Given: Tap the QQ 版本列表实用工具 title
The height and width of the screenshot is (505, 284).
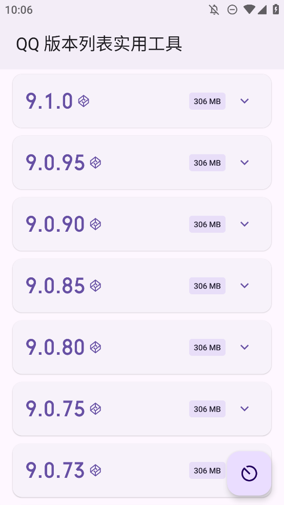Looking at the screenshot, I should pyautogui.click(x=99, y=44).
